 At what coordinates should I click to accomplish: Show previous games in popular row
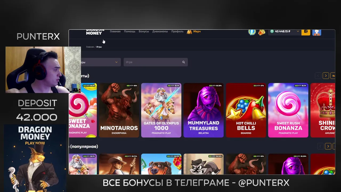[320, 146]
